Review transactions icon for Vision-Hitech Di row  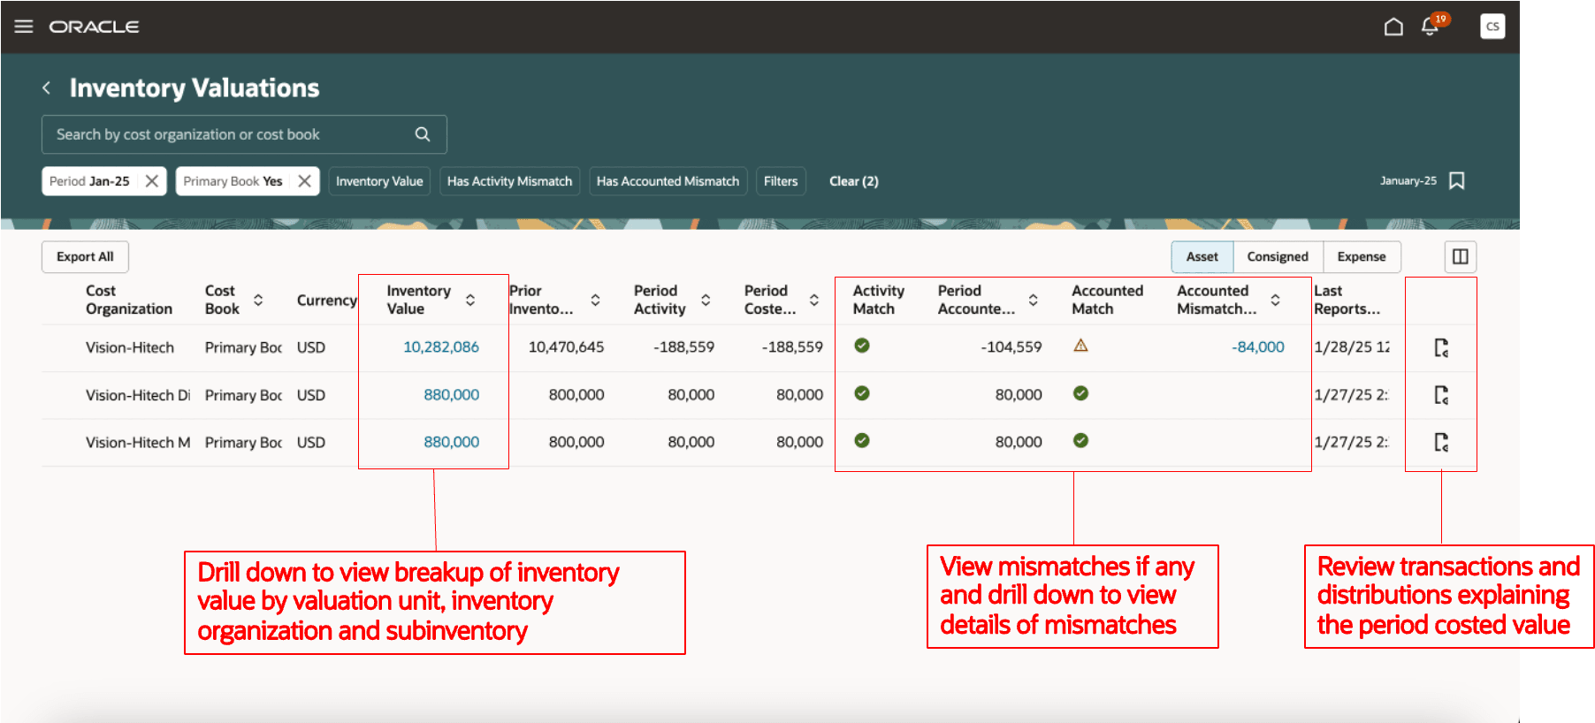(1441, 395)
